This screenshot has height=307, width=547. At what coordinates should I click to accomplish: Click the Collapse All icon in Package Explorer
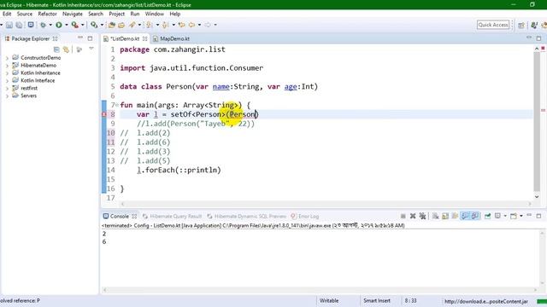coord(56,49)
